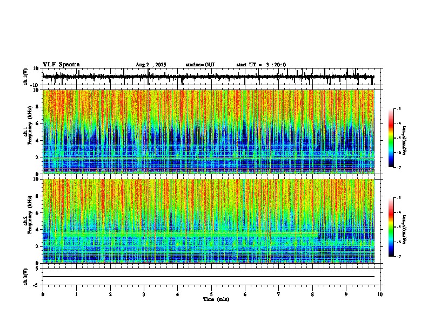
Task: Click the ch.2 color bar's log(PSD) label
Action: click(404, 229)
